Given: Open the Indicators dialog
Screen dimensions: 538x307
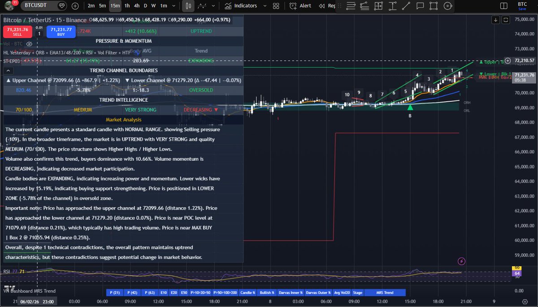Looking at the screenshot, I should point(242,6).
